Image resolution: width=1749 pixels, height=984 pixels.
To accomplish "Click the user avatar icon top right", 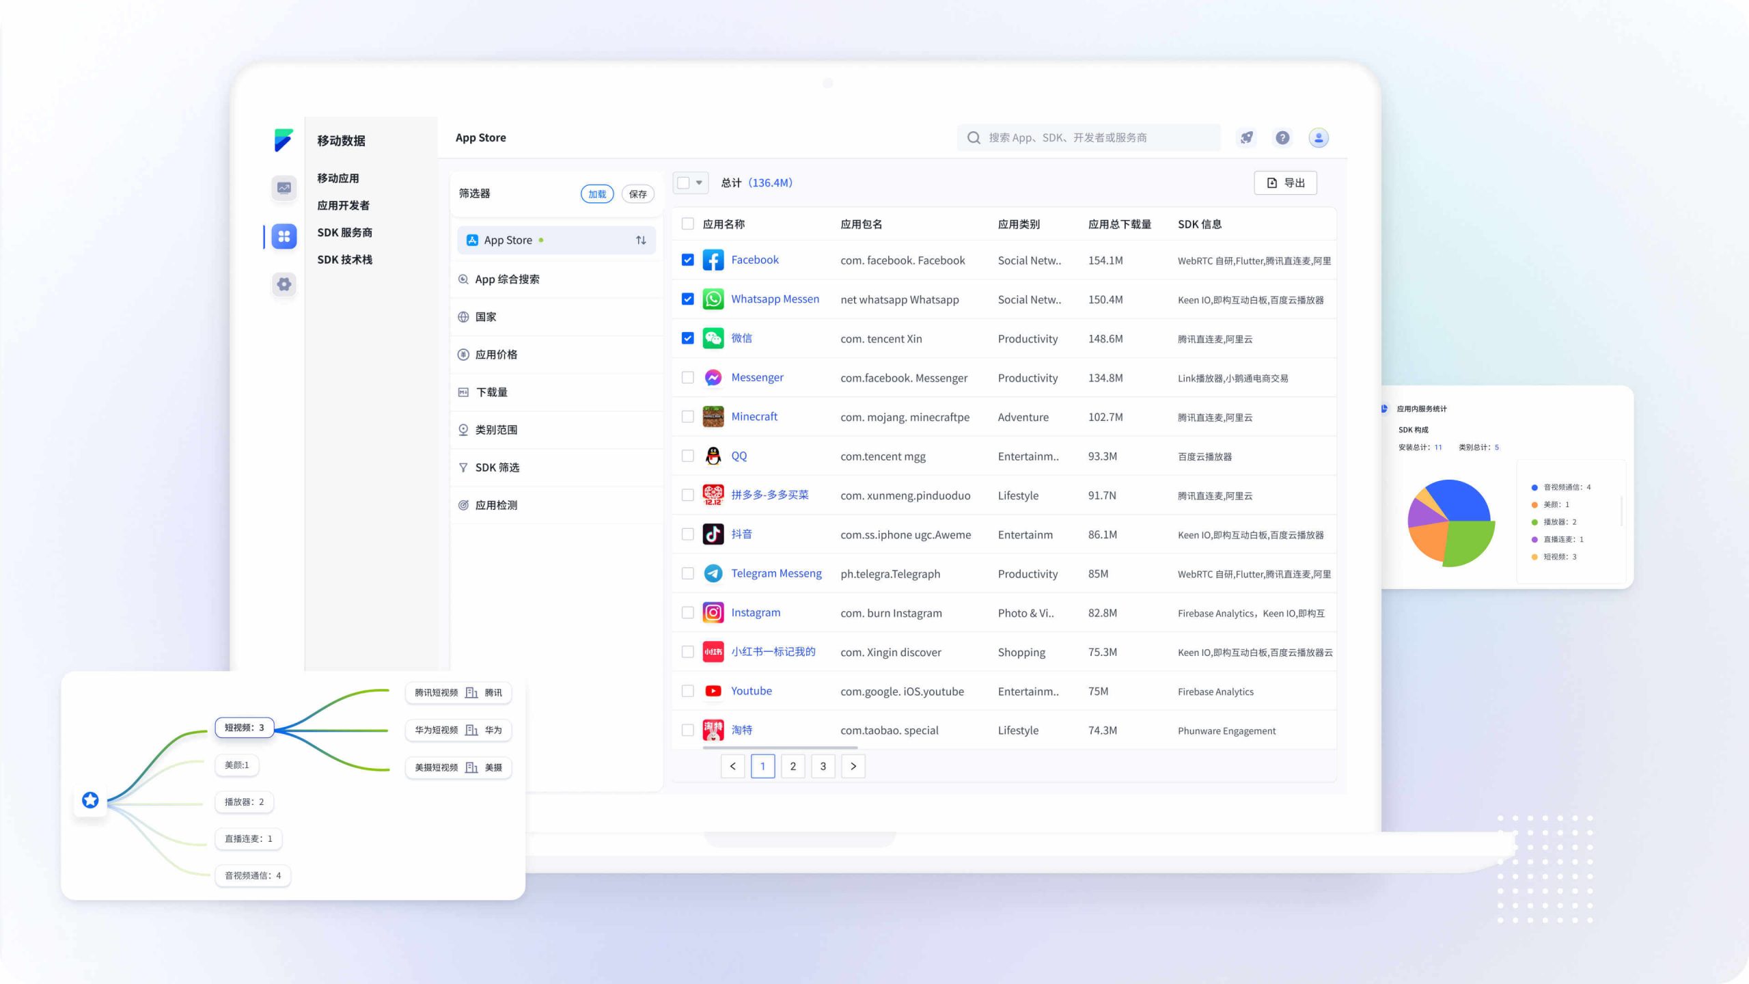I will point(1319,137).
